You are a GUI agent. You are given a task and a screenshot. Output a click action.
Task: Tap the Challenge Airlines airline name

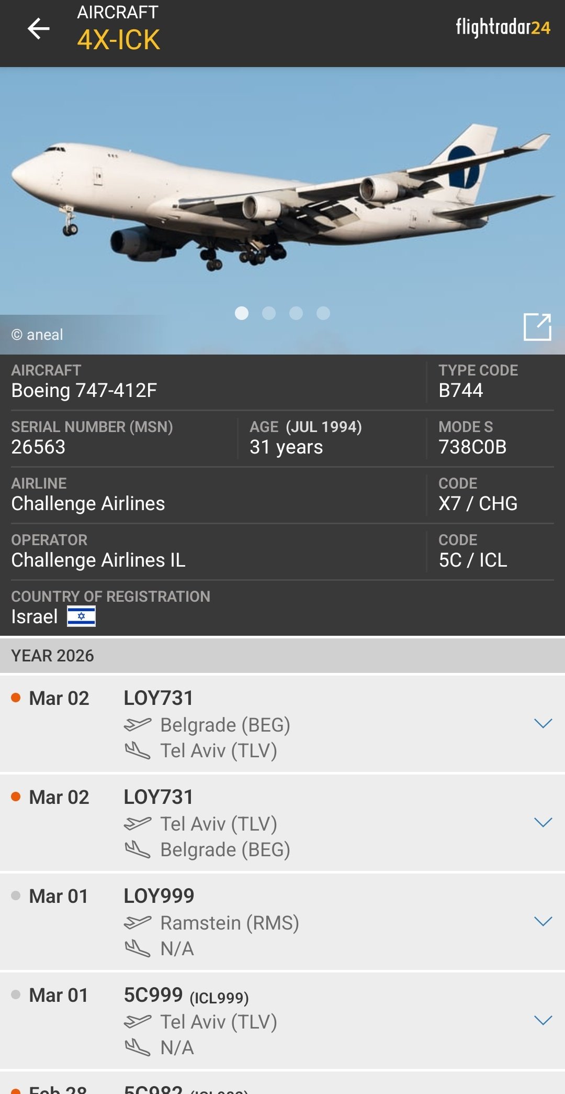click(x=88, y=504)
